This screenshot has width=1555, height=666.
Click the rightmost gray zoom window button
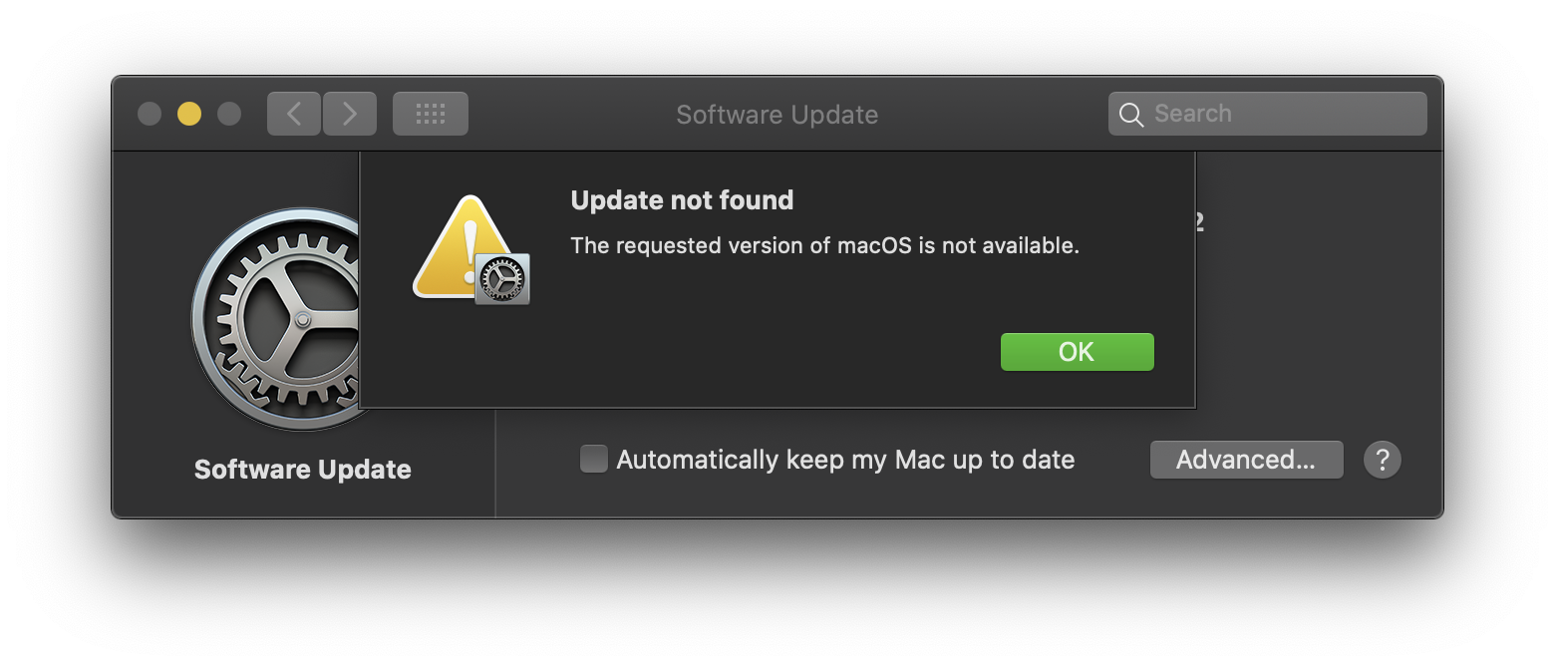click(229, 114)
